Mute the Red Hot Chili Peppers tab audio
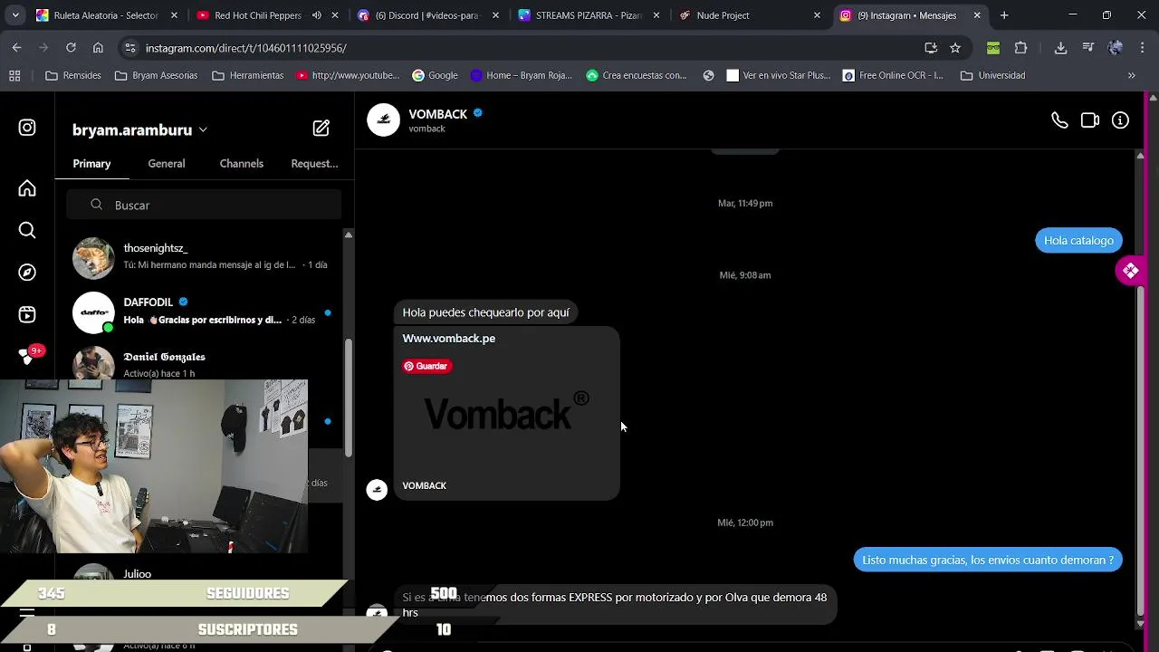This screenshot has width=1159, height=652. point(317,15)
